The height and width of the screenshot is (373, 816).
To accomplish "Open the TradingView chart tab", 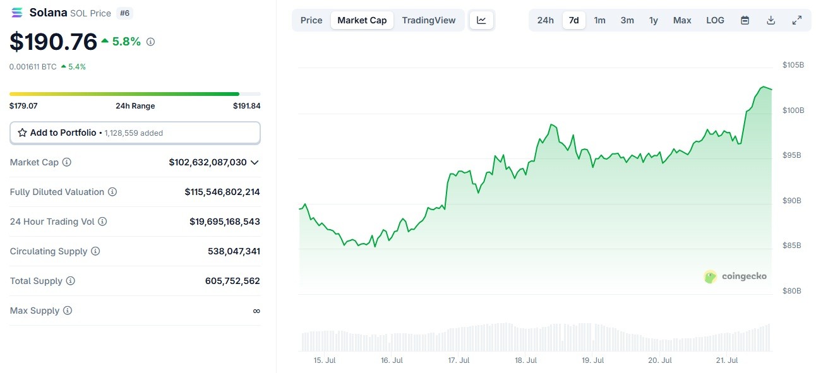I will pos(429,20).
